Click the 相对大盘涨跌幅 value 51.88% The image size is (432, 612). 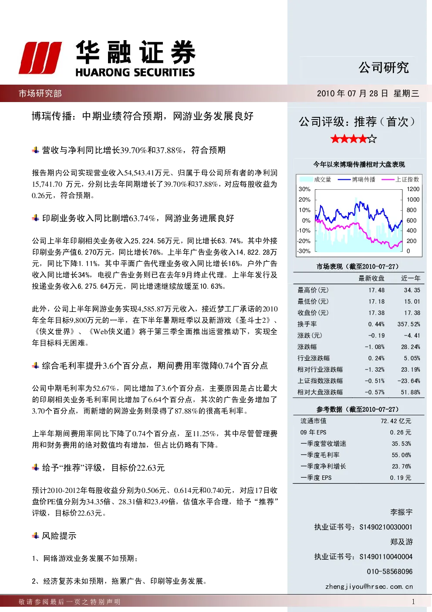pyautogui.click(x=411, y=392)
